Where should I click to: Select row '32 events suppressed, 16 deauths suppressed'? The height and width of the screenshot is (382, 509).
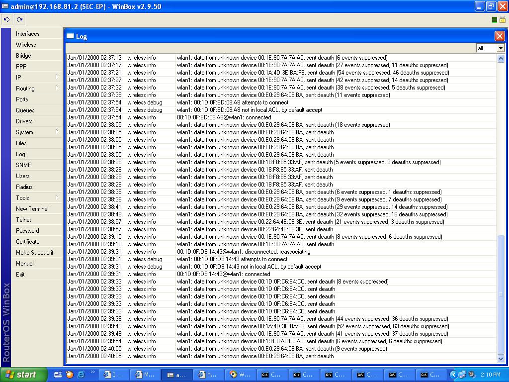click(281, 215)
